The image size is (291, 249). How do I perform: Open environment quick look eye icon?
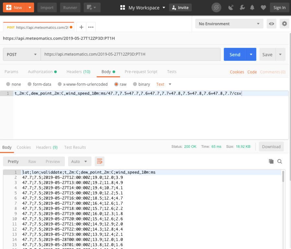(272, 24)
